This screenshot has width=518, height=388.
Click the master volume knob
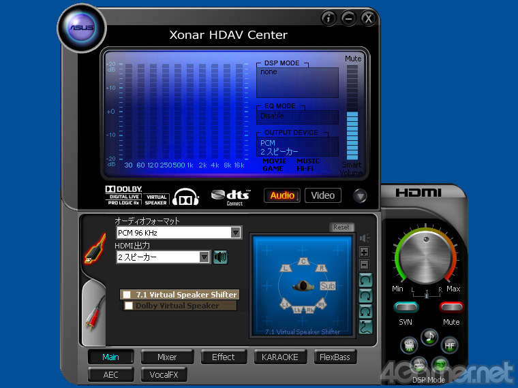click(x=425, y=258)
